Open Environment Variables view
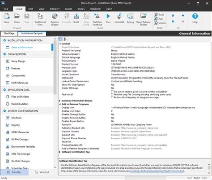 point(23,147)
